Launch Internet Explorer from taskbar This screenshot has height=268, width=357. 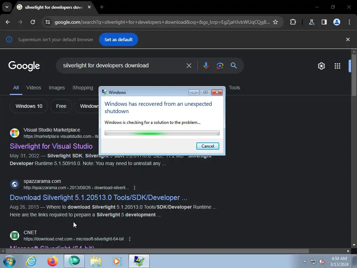(x=31, y=261)
